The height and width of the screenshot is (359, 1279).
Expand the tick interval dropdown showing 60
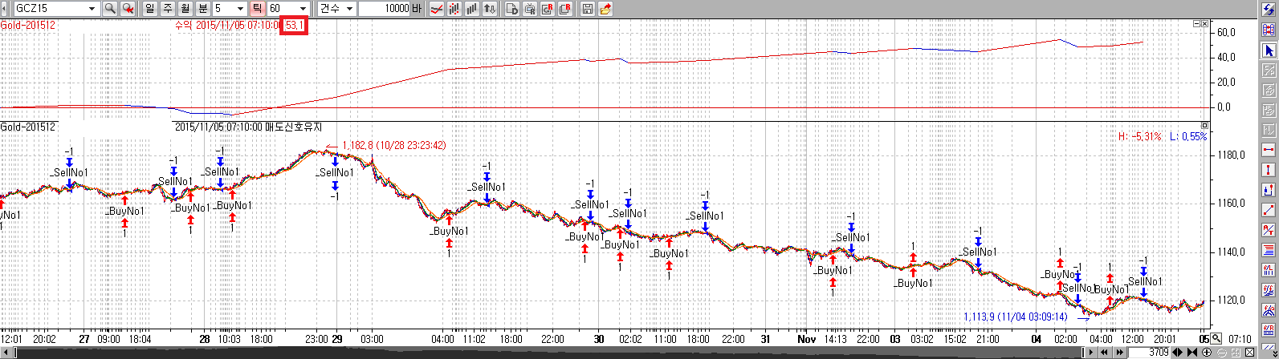pyautogui.click(x=302, y=9)
